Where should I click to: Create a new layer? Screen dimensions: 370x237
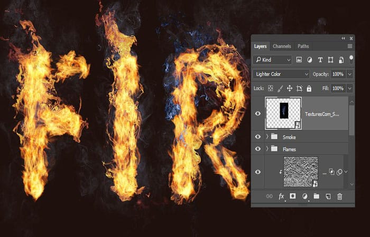coord(328,196)
